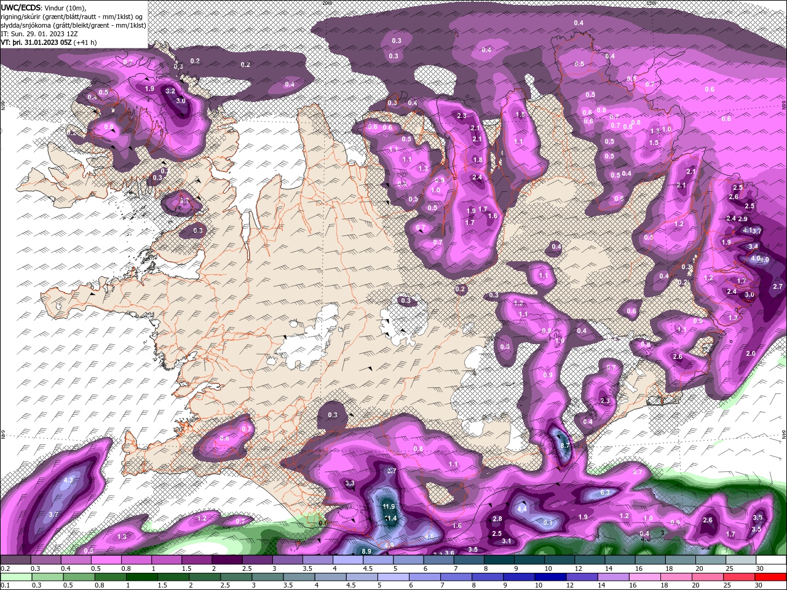
Task: Select the 4 swatch in the lower legend row
Action: (x=330, y=577)
